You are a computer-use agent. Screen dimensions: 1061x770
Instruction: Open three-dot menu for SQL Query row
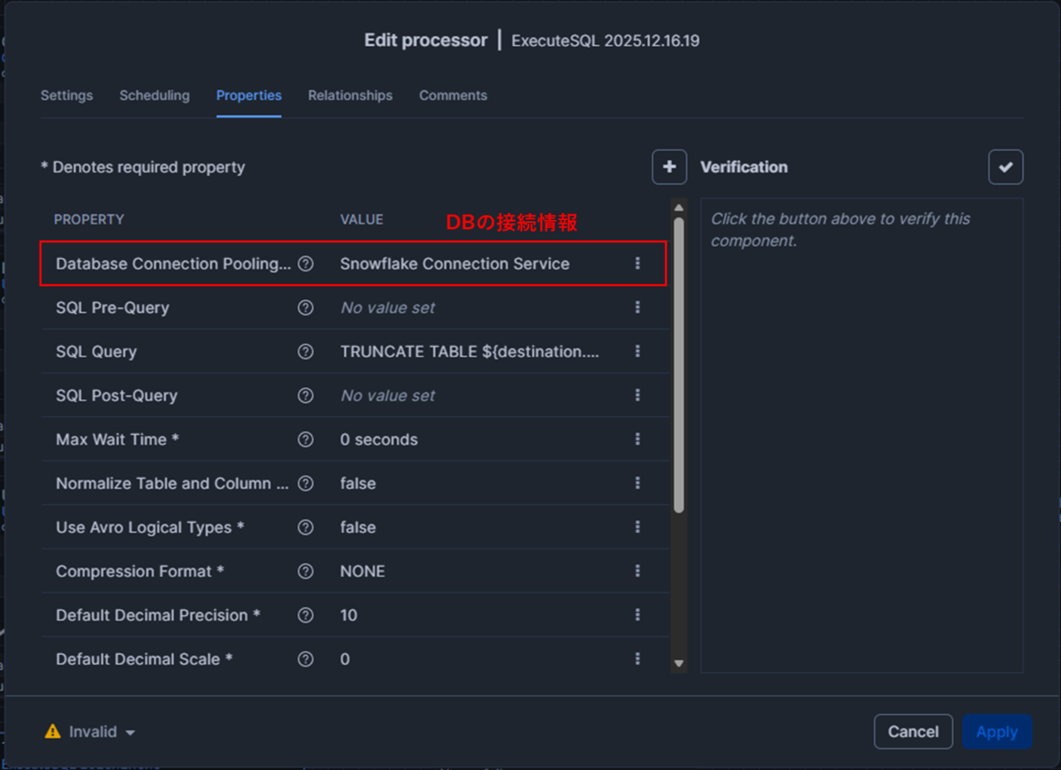coord(637,352)
